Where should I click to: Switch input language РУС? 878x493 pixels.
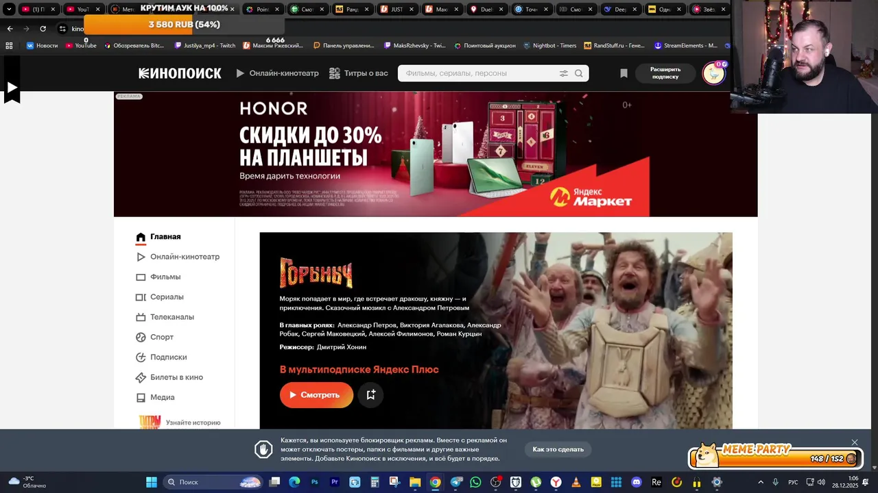793,482
